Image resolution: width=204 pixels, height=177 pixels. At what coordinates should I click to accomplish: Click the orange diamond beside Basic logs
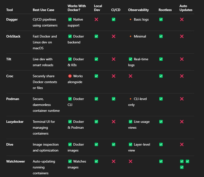[130, 19]
